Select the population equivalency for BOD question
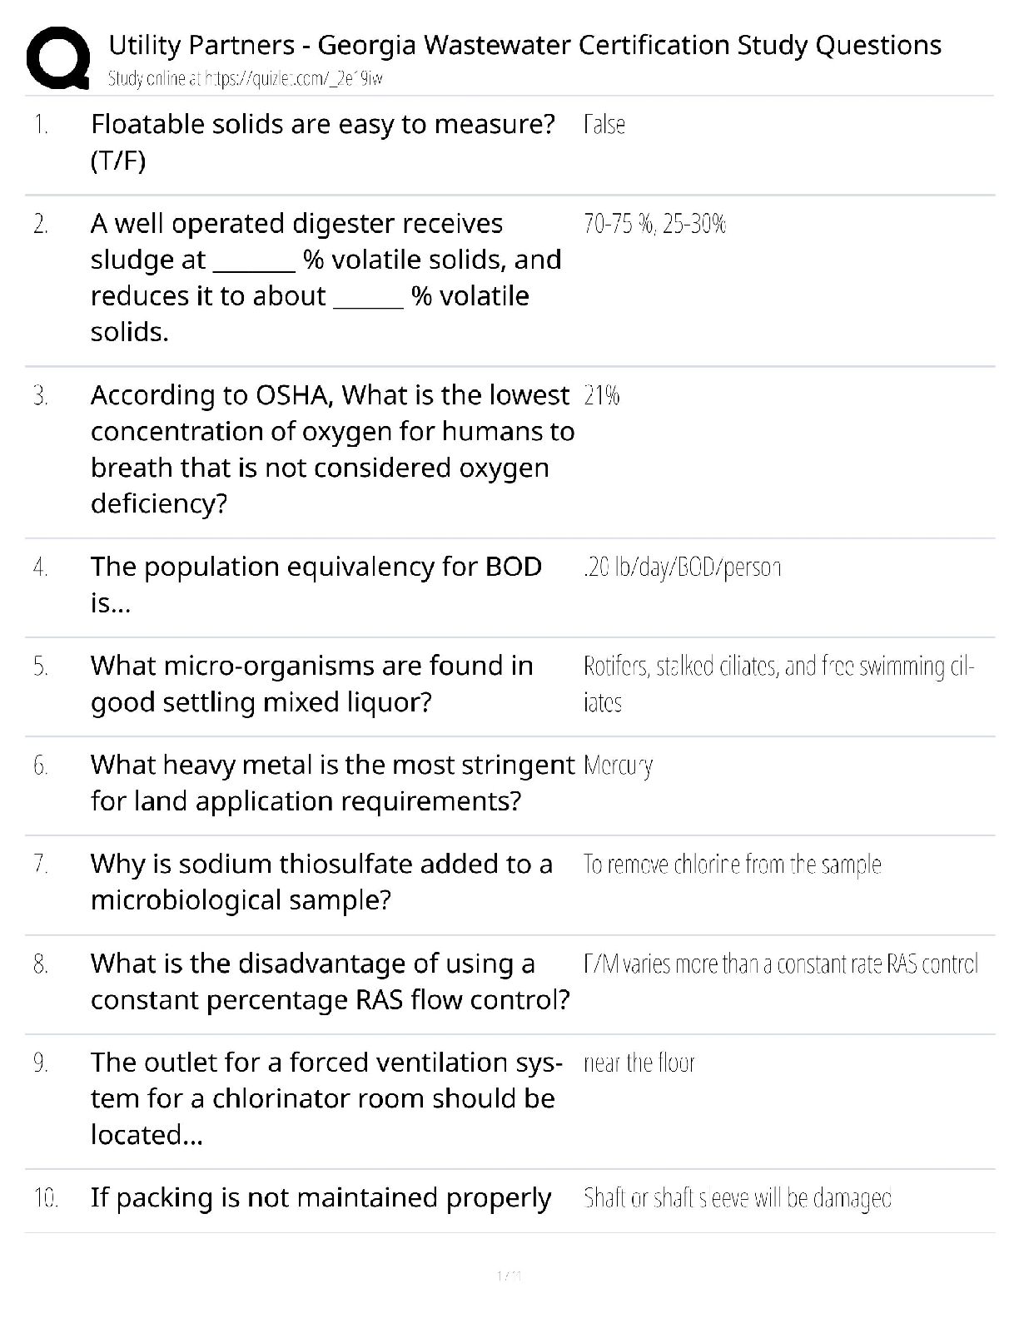1019x1318 pixels. point(316,584)
